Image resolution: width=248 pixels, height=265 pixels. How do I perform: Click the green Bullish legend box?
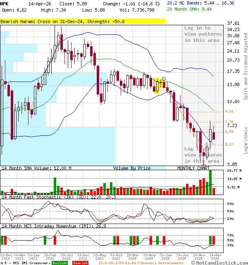[x=60, y=263]
